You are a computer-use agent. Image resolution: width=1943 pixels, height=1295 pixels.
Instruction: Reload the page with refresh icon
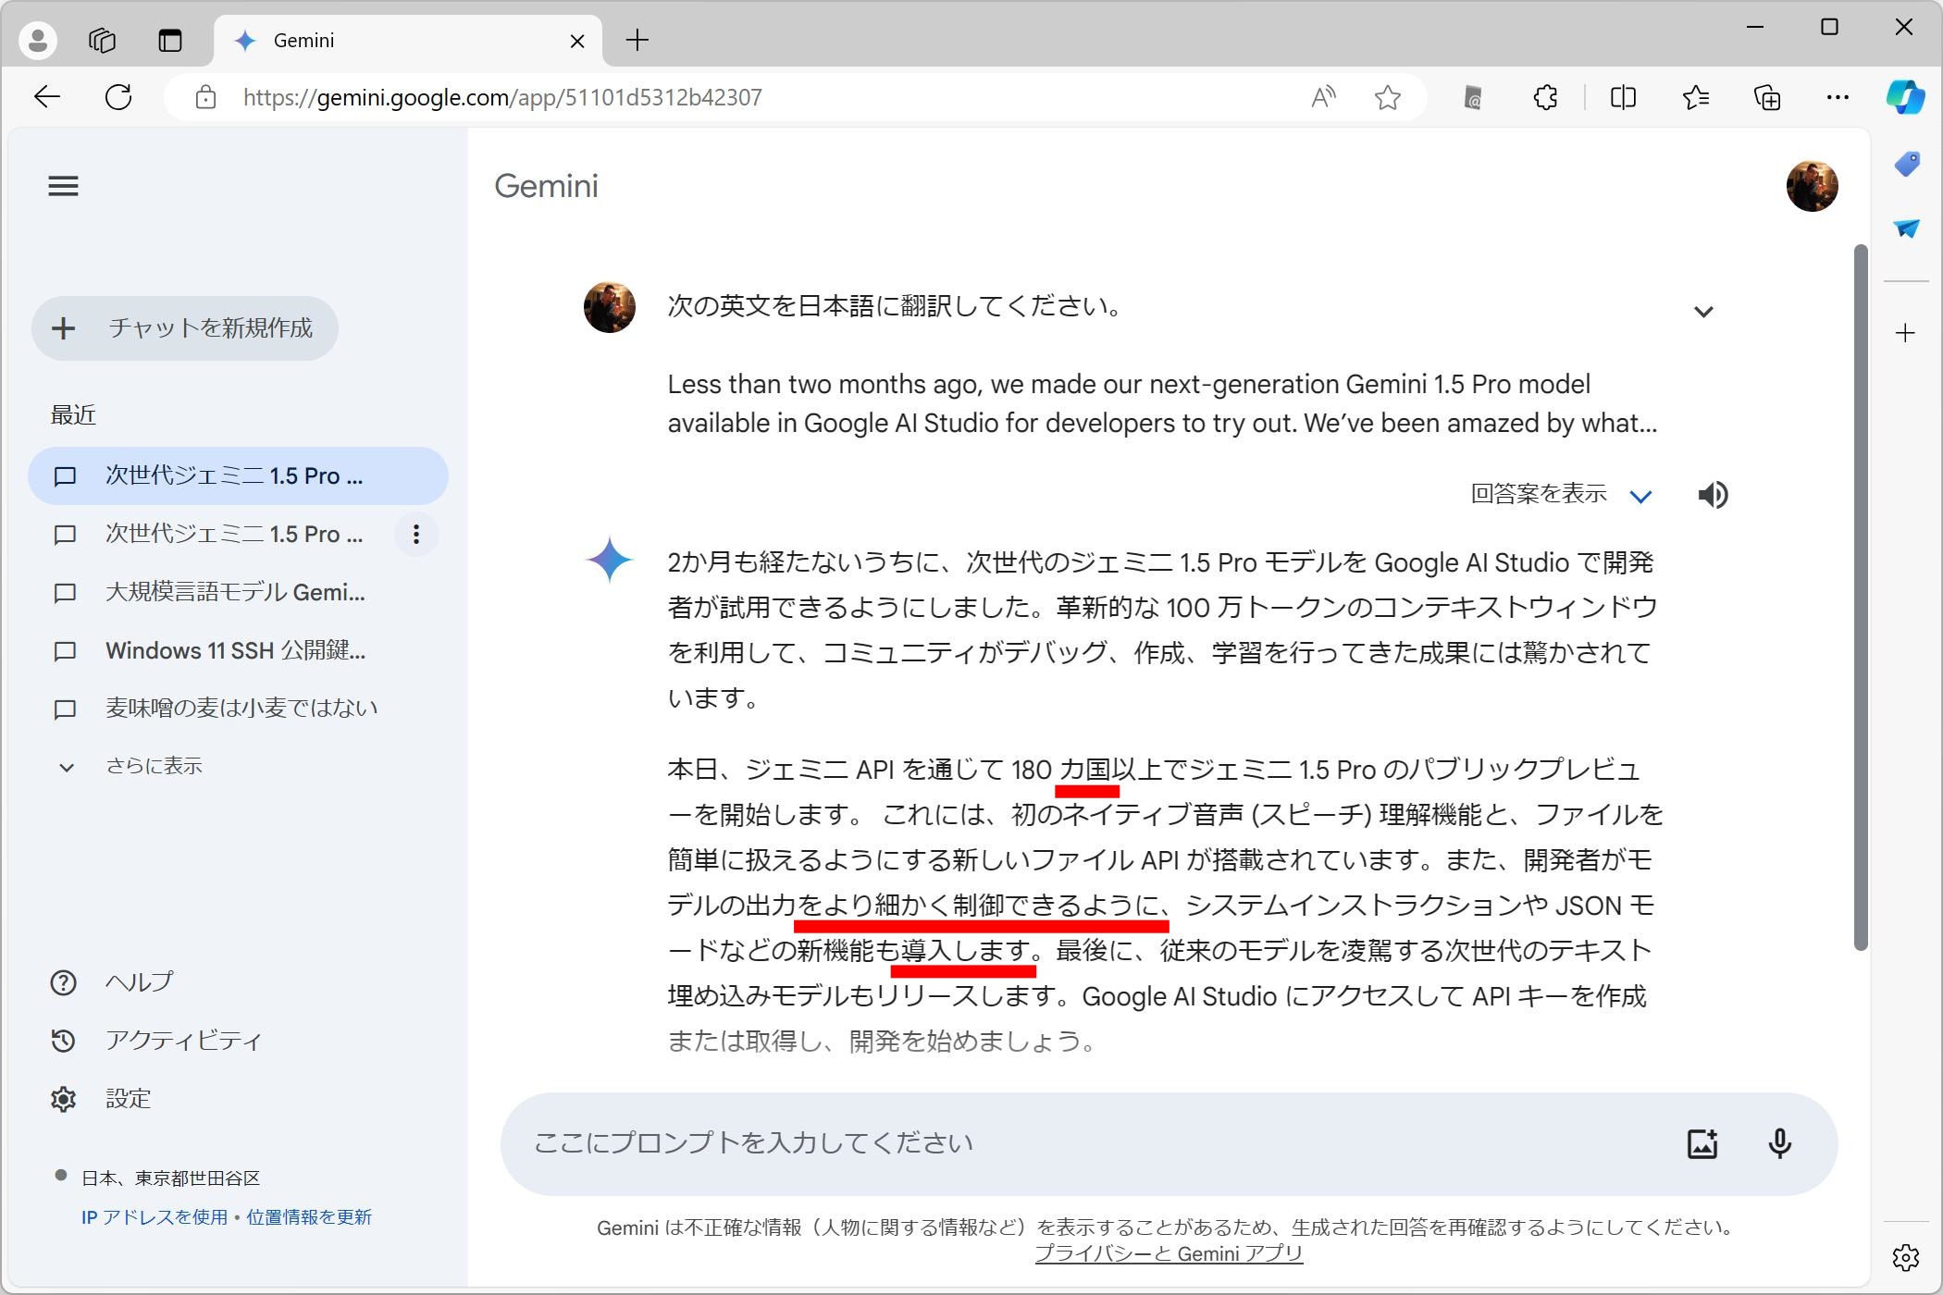pyautogui.click(x=118, y=97)
